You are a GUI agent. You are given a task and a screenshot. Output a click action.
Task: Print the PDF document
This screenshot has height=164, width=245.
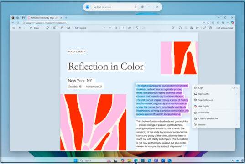coord(180,28)
